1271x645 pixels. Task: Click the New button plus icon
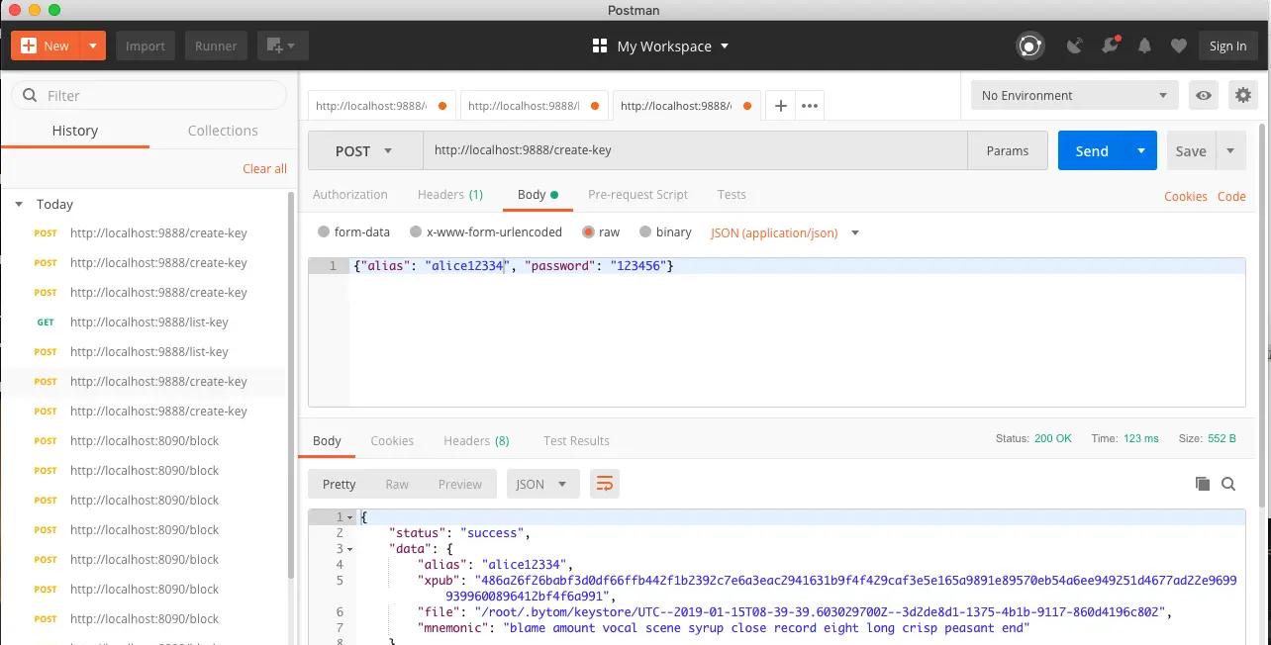click(29, 46)
